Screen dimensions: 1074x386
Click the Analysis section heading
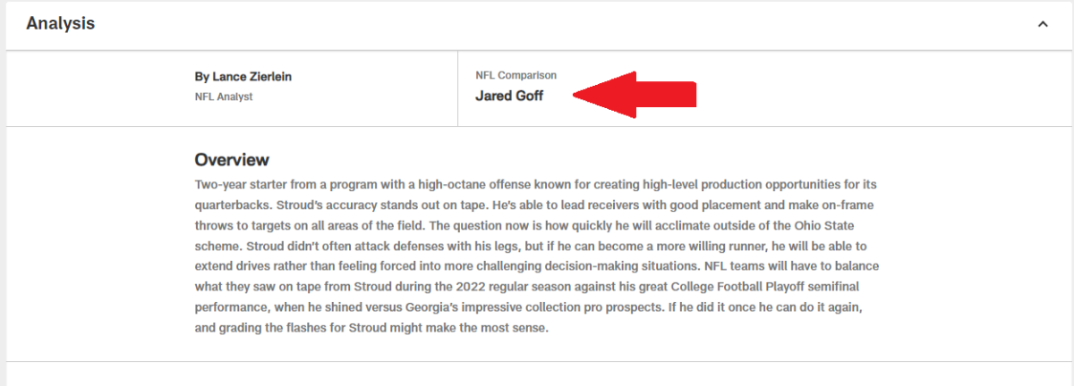tap(61, 24)
